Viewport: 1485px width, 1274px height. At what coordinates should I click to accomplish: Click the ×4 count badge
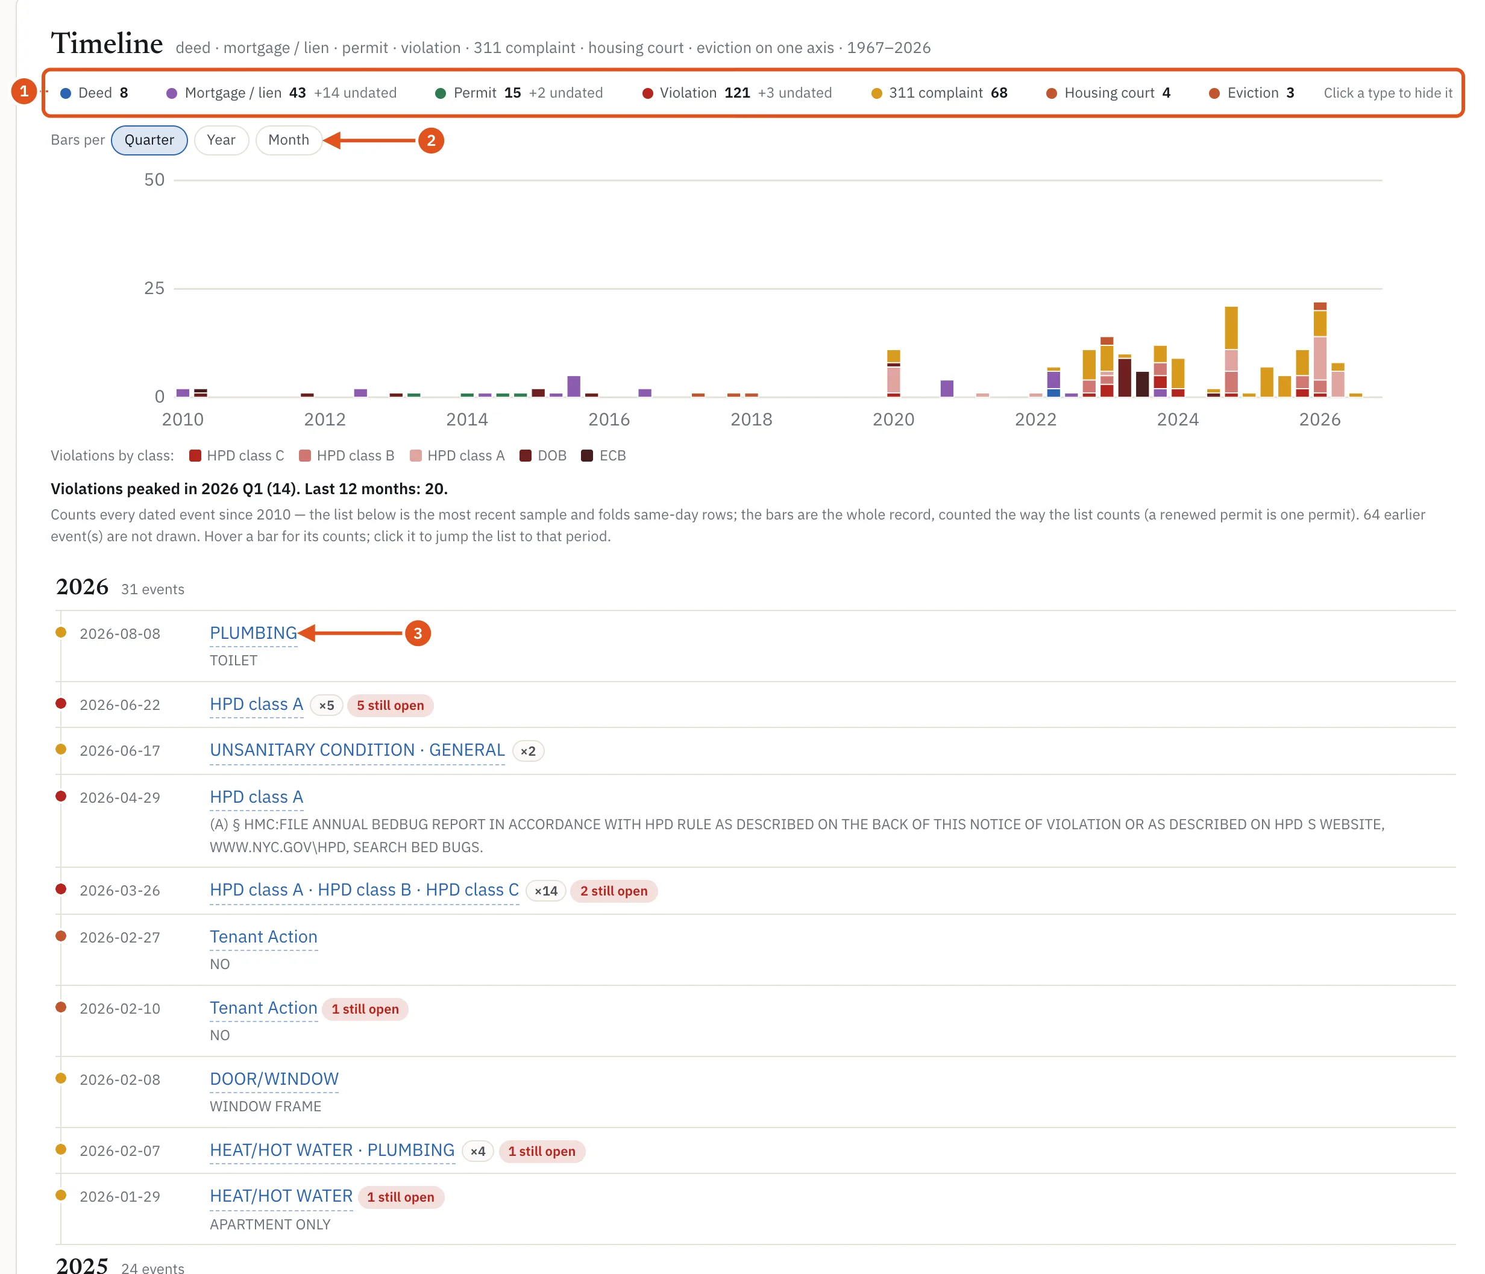477,1152
